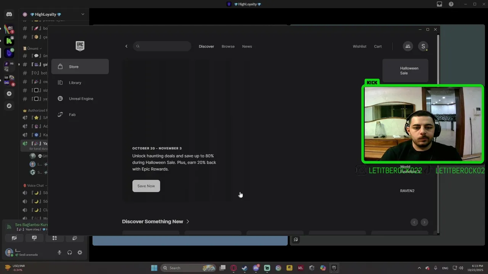This screenshot has width=488, height=274.
Task: Open the Discord soundboard
Action: click(75, 238)
